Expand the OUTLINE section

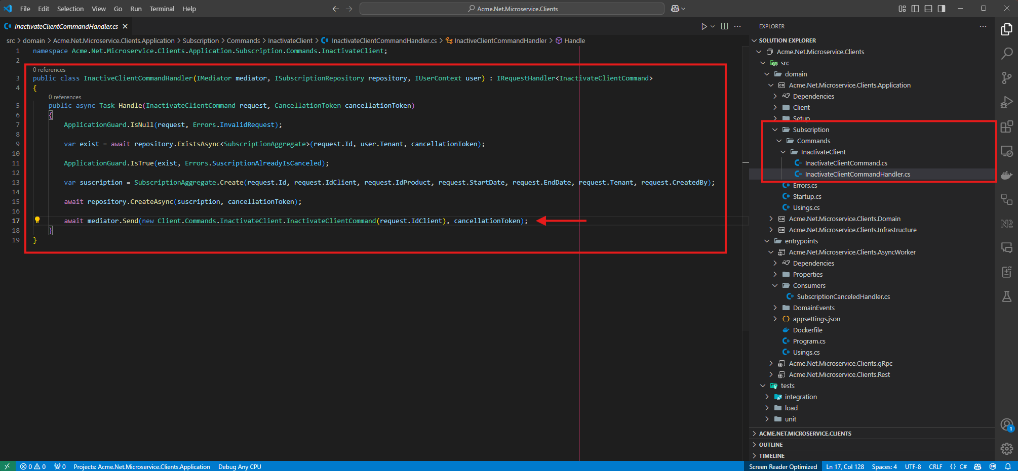point(771,445)
